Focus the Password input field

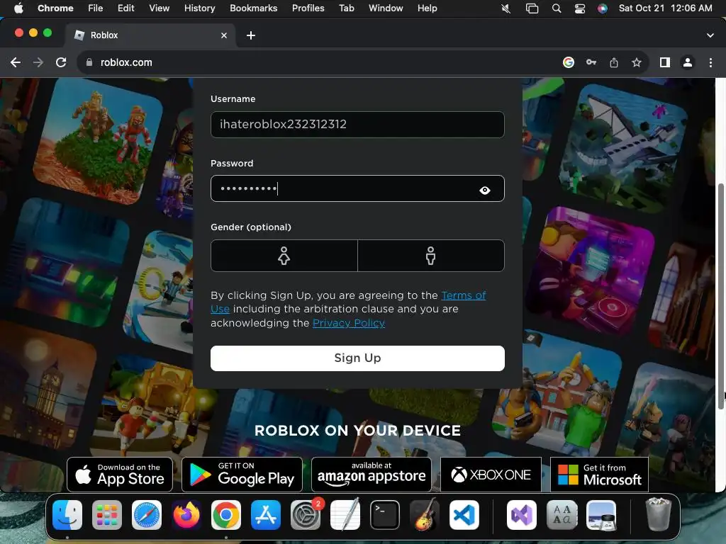[357, 188]
